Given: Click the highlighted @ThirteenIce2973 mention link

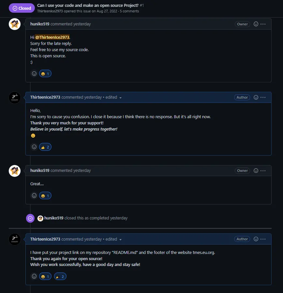Looking at the screenshot, I should point(52,37).
